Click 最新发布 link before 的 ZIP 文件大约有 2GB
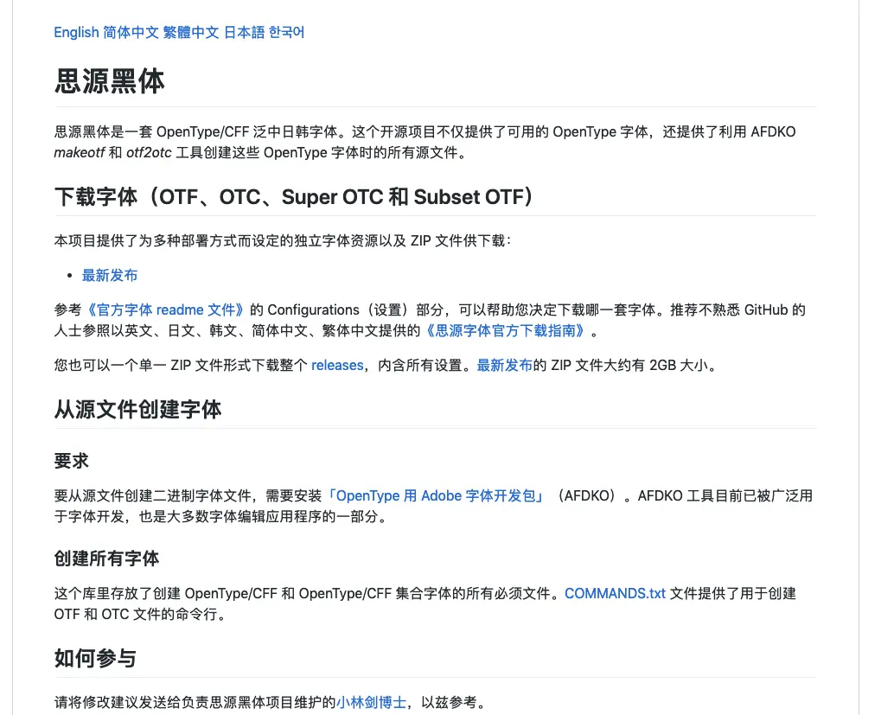The image size is (881, 715). pyautogui.click(x=505, y=366)
